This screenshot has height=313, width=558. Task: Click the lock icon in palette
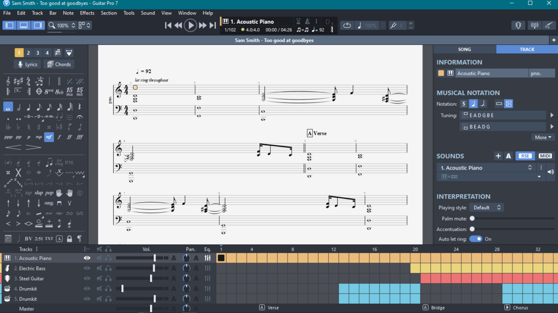coord(69,239)
